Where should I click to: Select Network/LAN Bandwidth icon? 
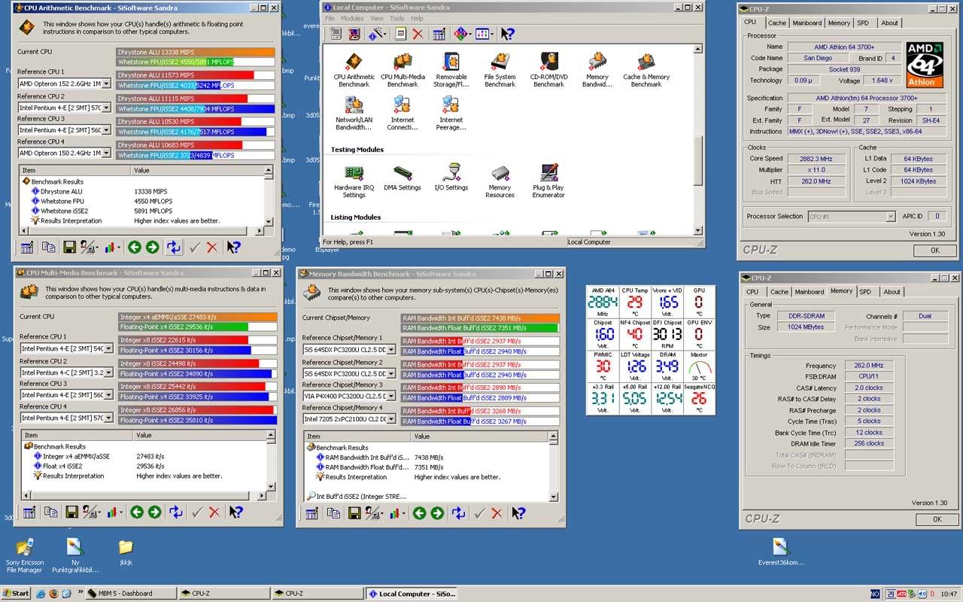[x=354, y=113]
